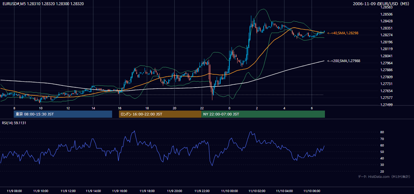Viewport: 414px width, 194px height.
Task: Click hour label 12 under the price chart
Action: pos(68,108)
